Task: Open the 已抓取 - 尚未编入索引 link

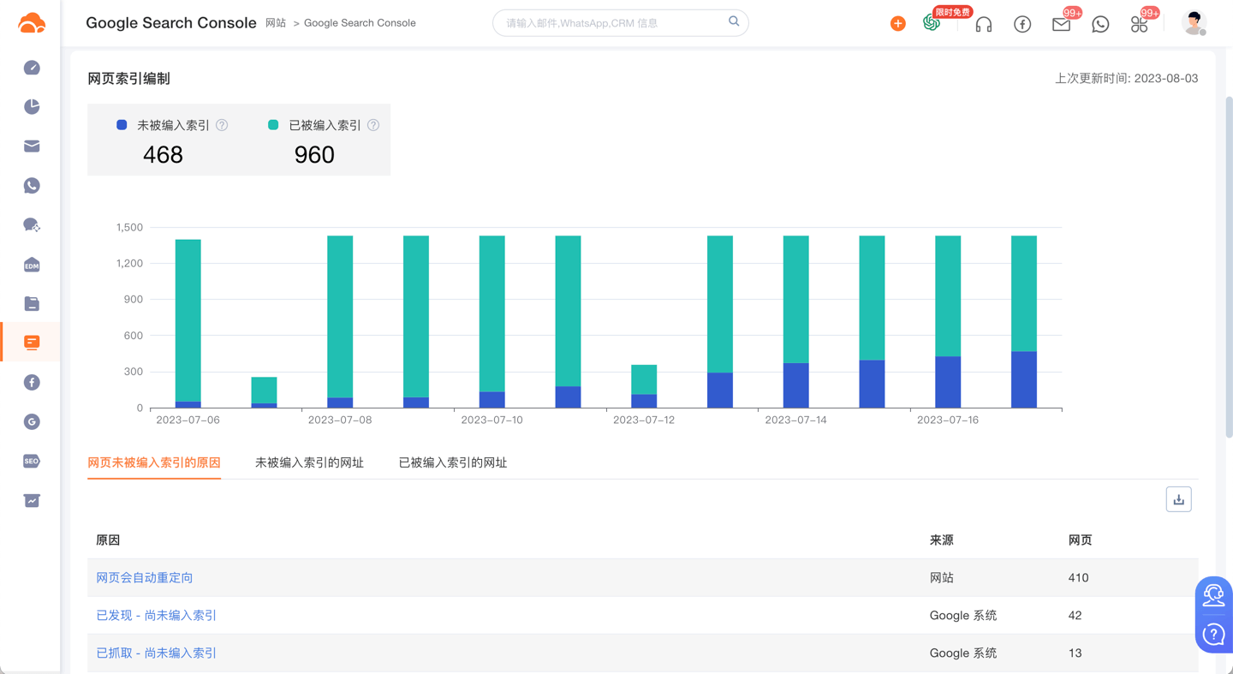Action: [157, 653]
